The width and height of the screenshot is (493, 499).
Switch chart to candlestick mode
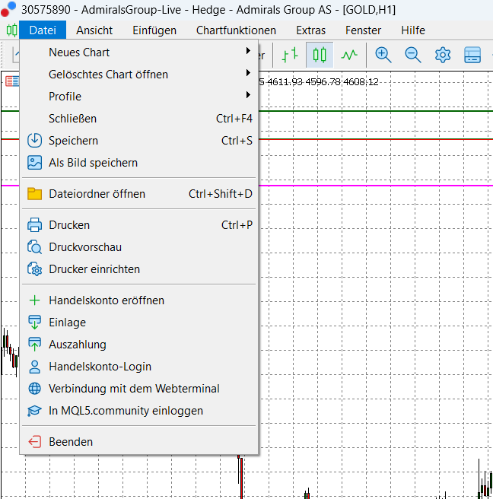click(x=320, y=55)
